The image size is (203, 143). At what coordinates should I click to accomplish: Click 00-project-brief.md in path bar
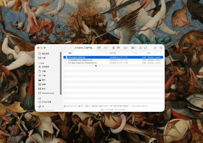[x=139, y=106]
